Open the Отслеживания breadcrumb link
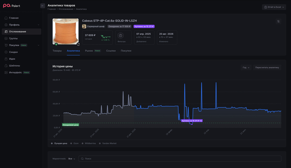This screenshot has height=168, width=291. tap(66, 9)
